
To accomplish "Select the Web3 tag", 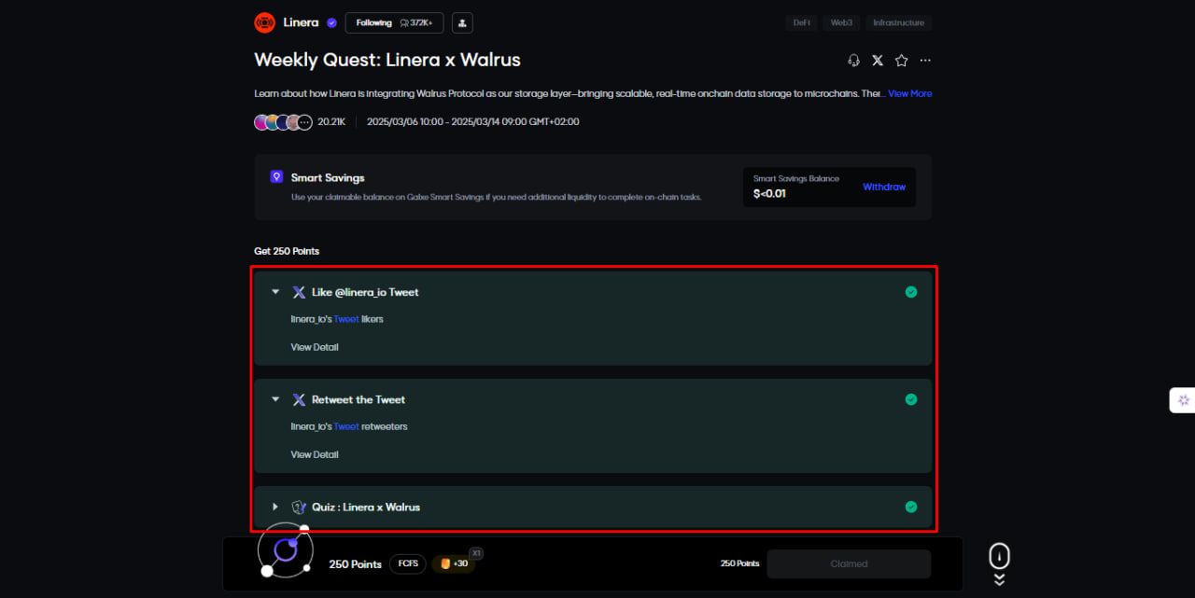I will coord(841,22).
